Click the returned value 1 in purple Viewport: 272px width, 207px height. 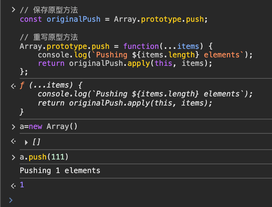click(22, 185)
